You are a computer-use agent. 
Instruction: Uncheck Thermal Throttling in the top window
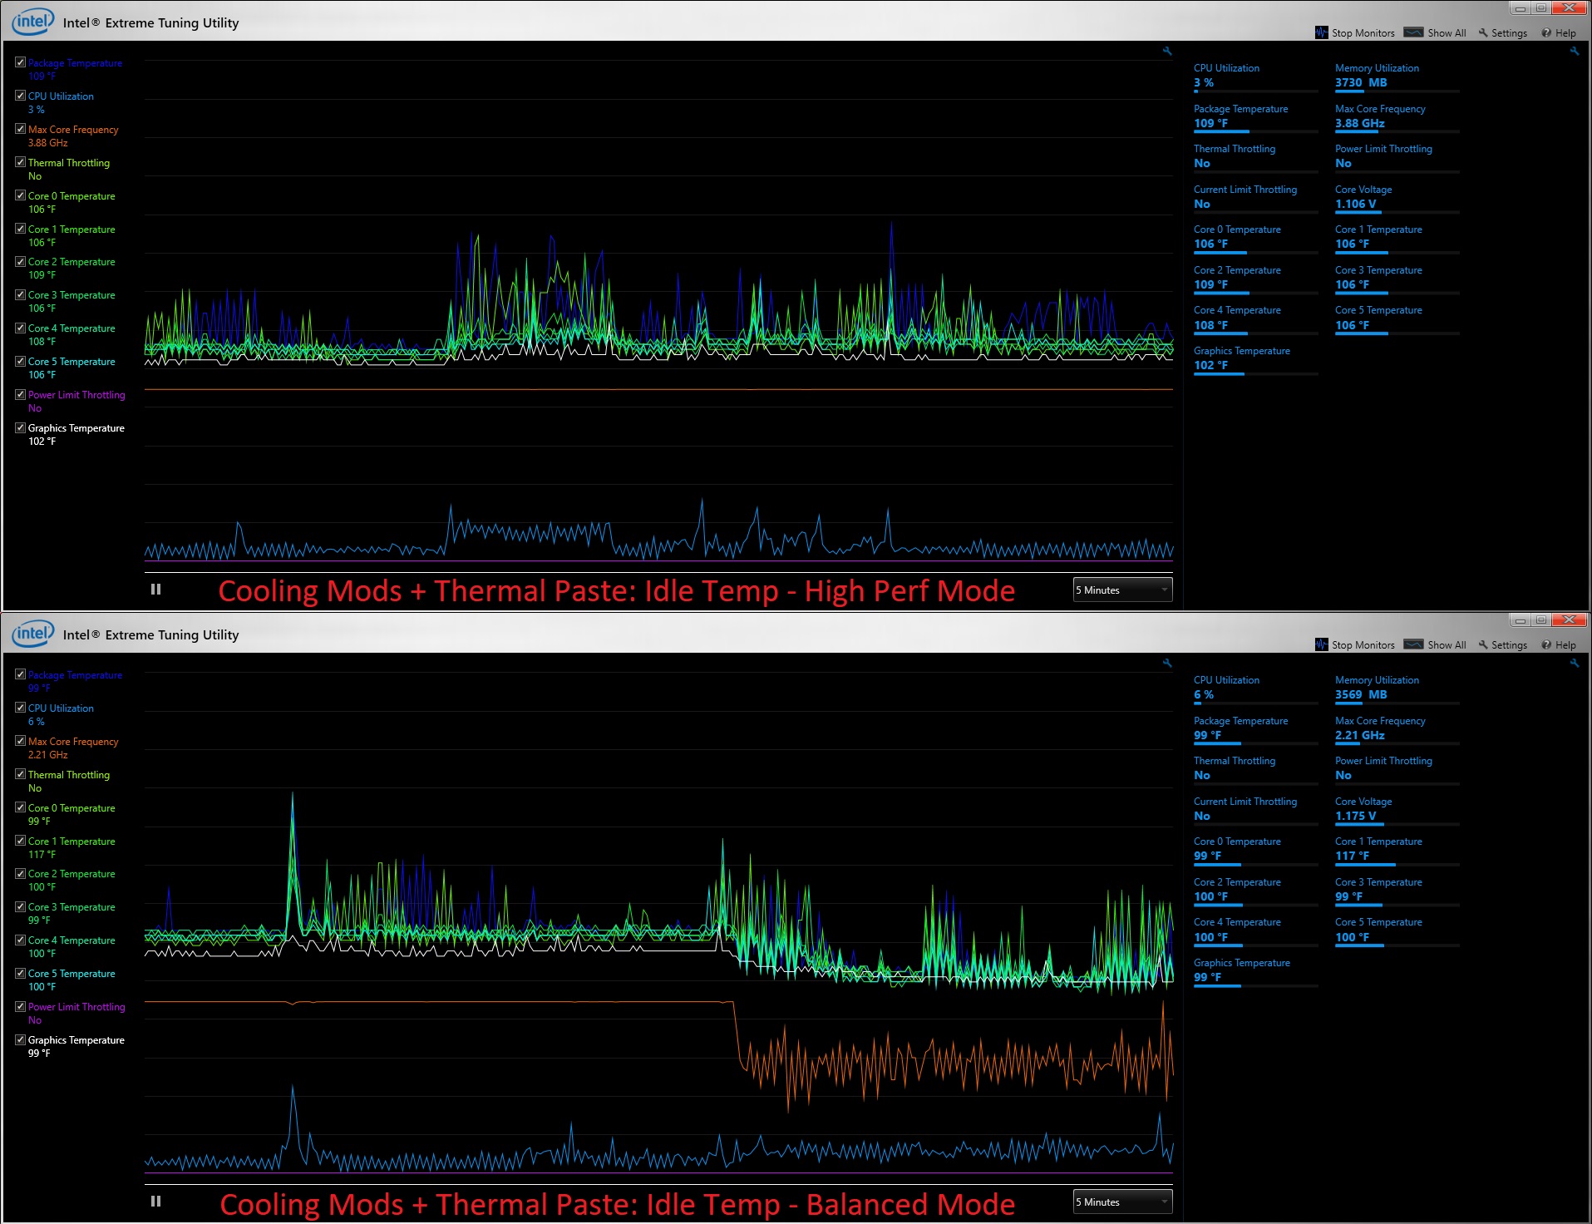(20, 162)
